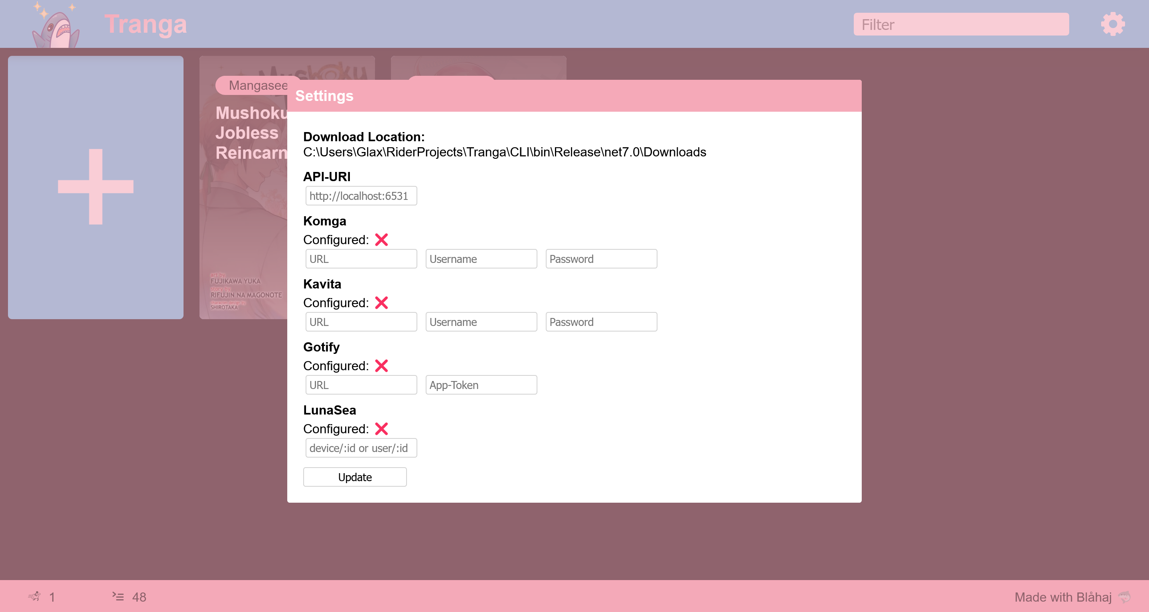1149x612 pixels.
Task: Click the Gotify App-Token field
Action: pyautogui.click(x=481, y=385)
